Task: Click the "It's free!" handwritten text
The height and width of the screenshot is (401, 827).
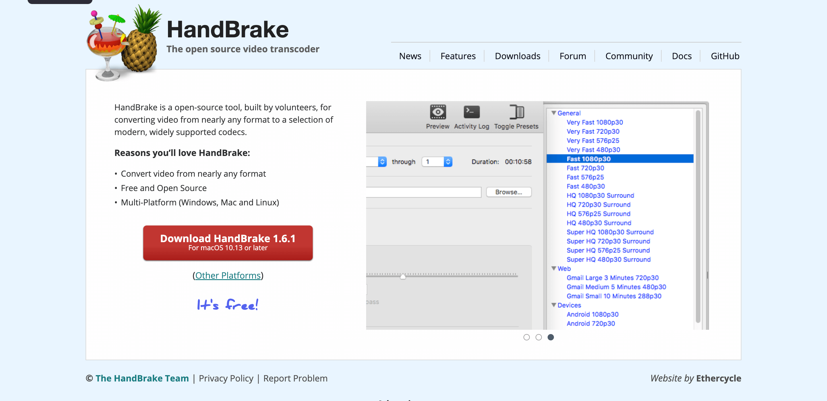Action: click(x=228, y=304)
